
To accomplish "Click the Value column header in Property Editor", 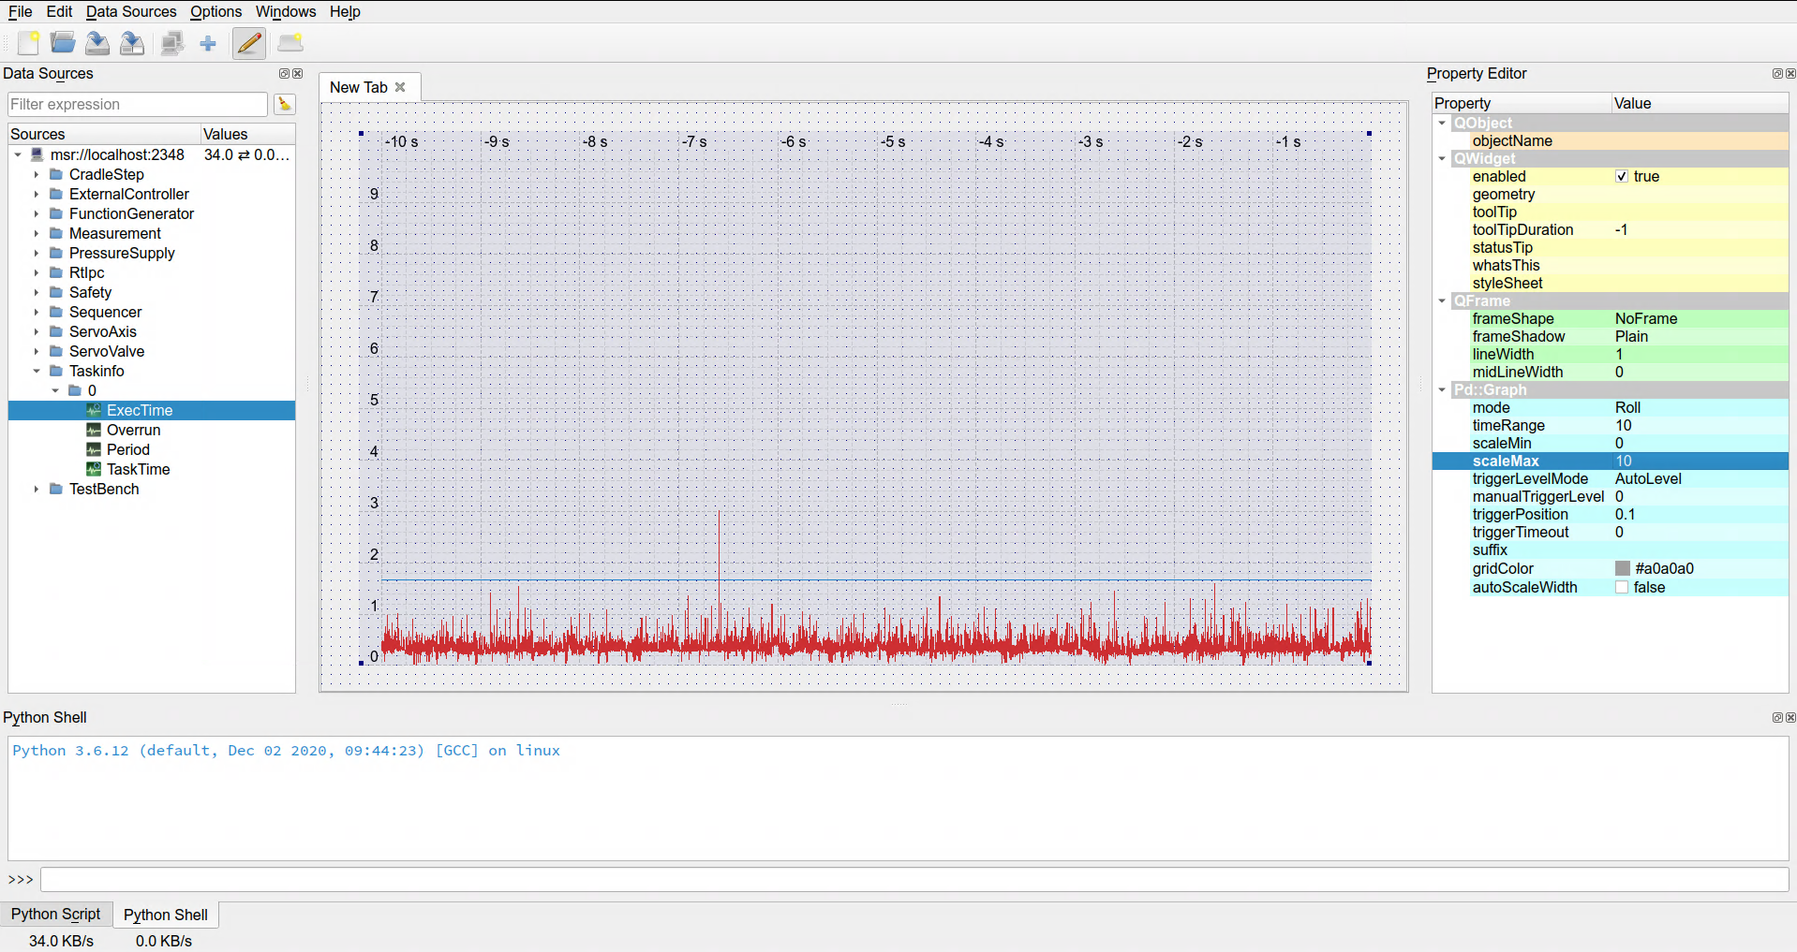I will 1700,103.
